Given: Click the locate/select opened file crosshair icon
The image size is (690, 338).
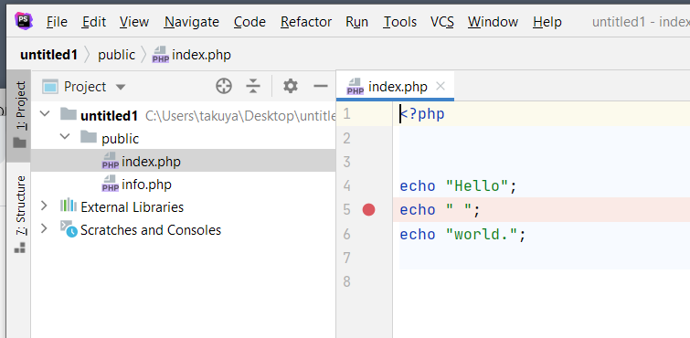Looking at the screenshot, I should 224,86.
